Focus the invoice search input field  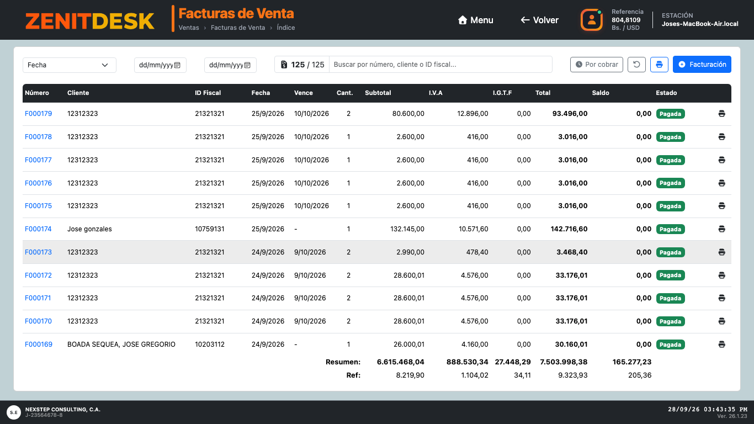click(x=440, y=65)
